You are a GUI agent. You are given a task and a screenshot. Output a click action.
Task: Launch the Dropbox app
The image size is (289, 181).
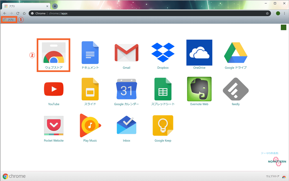click(x=163, y=55)
